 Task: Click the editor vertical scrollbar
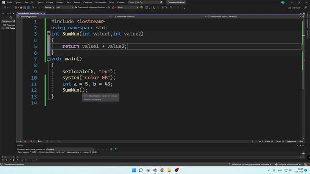pos(303,79)
